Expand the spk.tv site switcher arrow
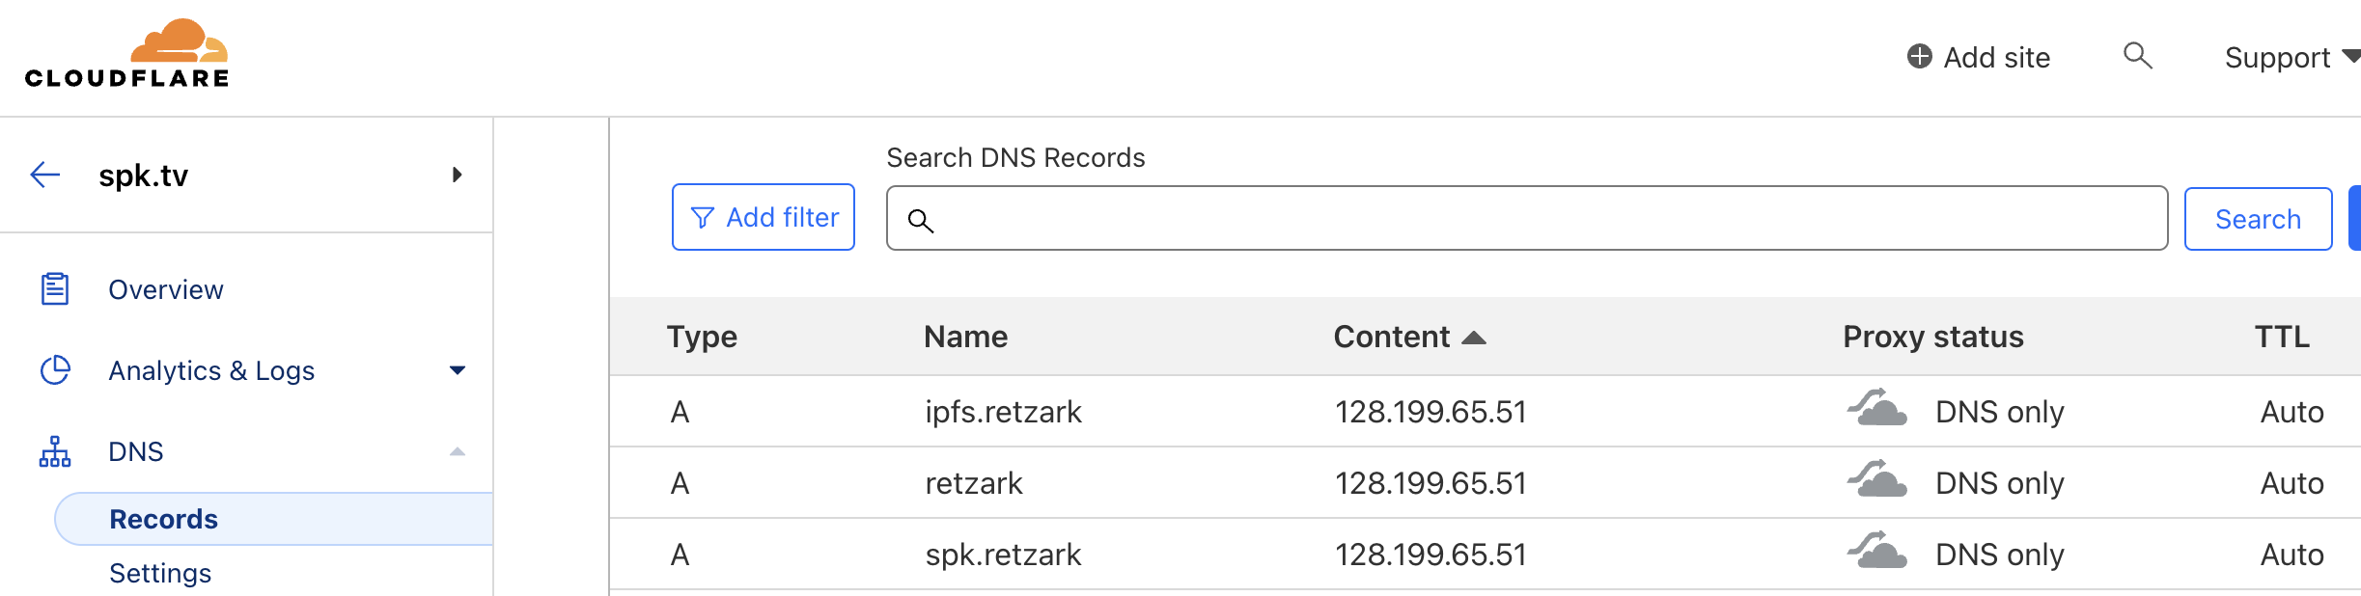This screenshot has height=596, width=2361. click(458, 175)
